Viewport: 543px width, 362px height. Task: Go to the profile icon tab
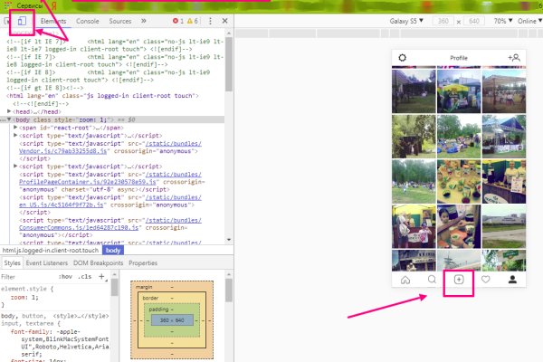coord(512,280)
